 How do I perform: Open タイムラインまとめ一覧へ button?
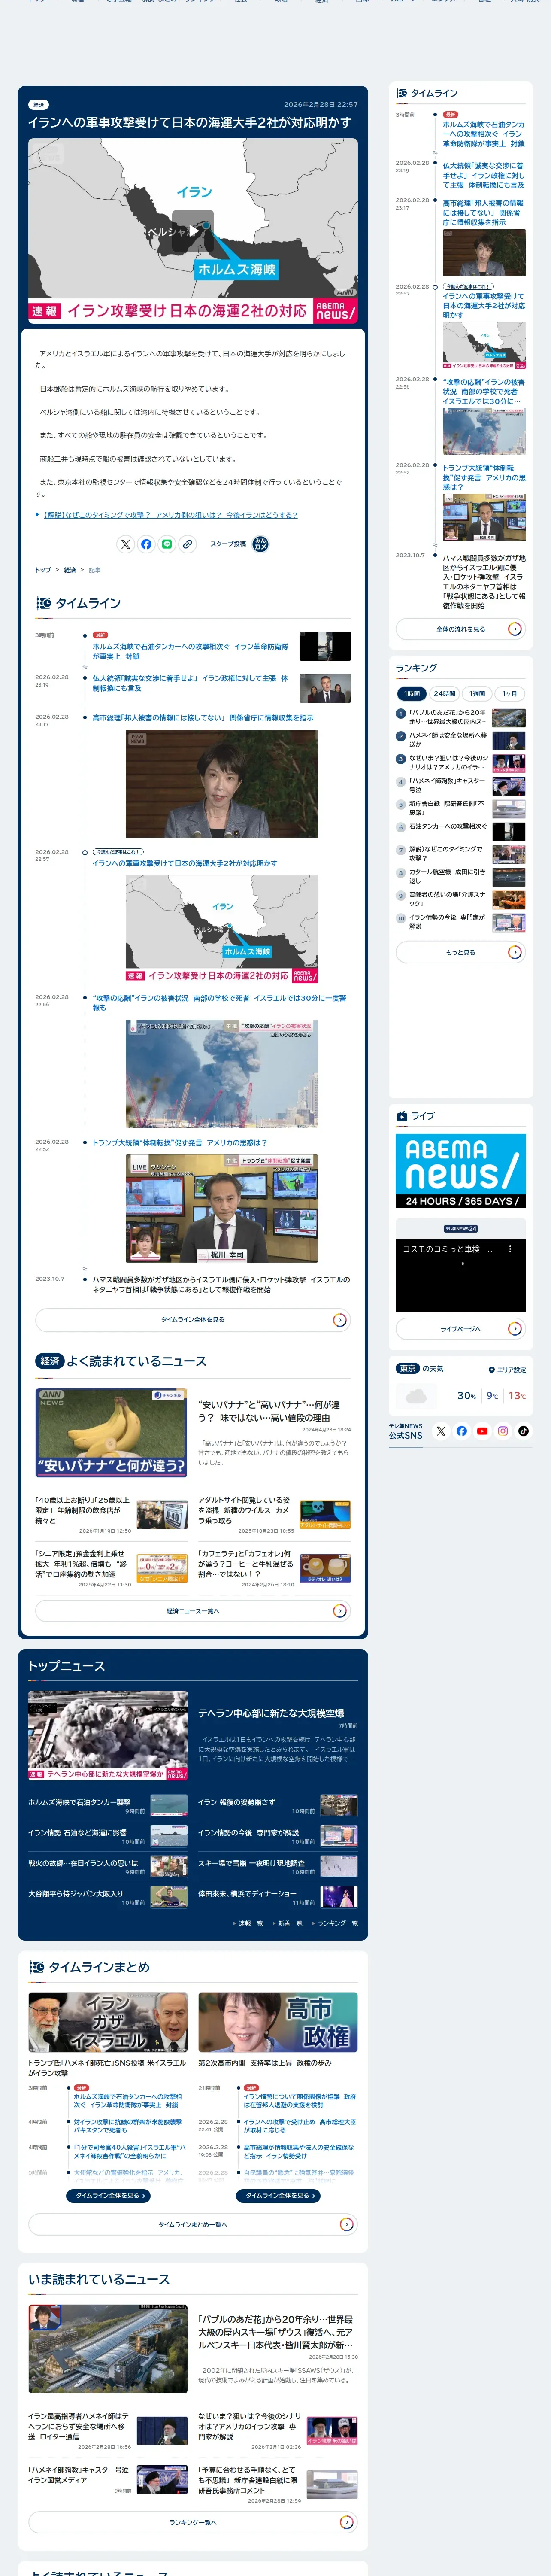[x=193, y=2225]
